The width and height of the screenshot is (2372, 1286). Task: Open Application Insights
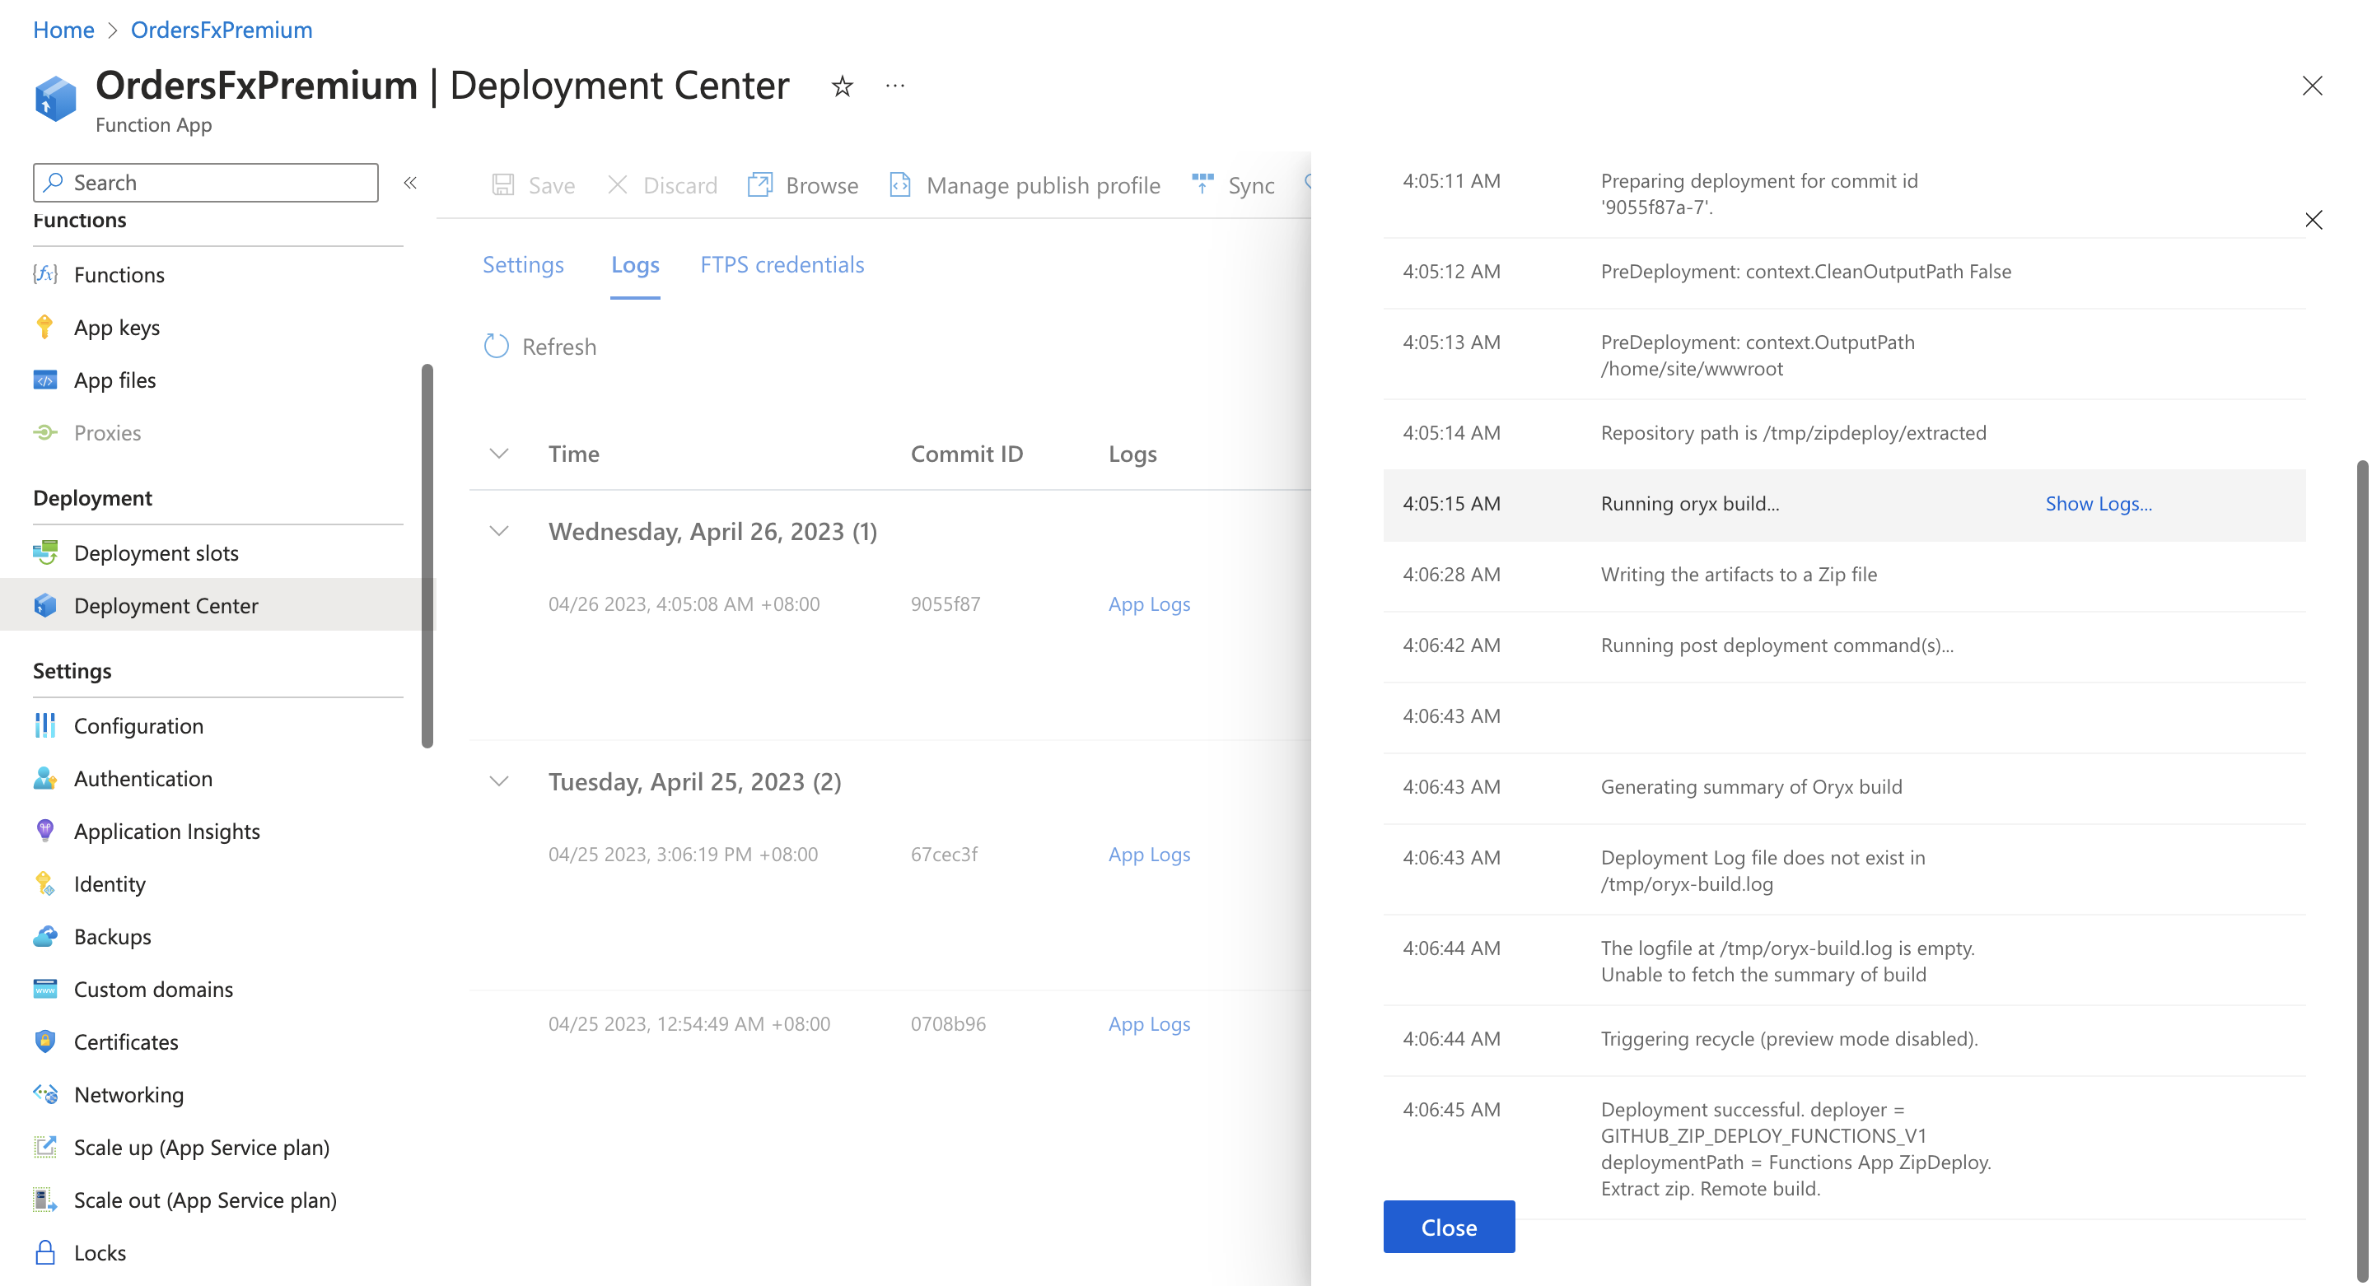(166, 831)
